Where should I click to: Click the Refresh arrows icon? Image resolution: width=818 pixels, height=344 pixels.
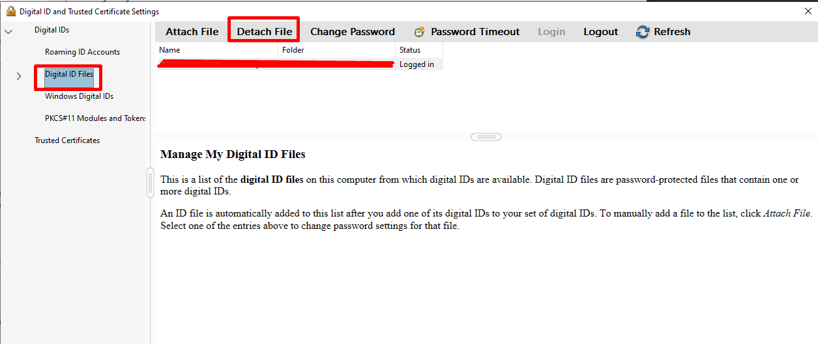[643, 32]
